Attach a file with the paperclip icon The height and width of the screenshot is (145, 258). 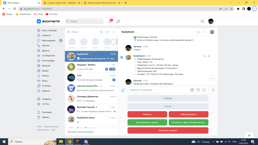coord(123,90)
